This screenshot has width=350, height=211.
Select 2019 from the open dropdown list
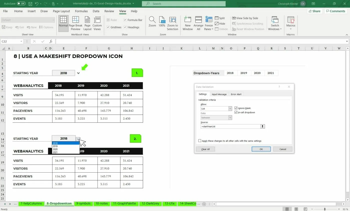click(x=55, y=146)
